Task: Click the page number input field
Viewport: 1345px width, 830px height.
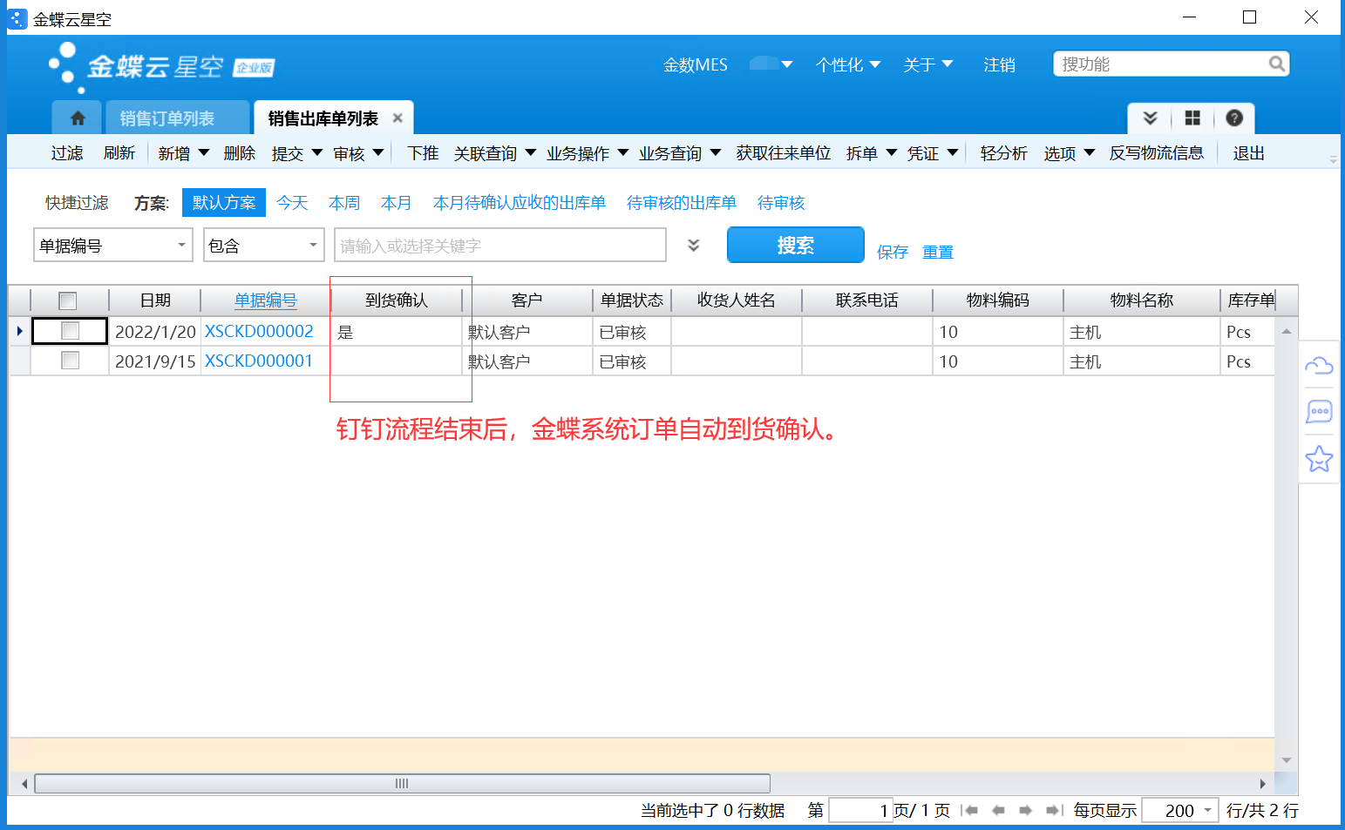Action: pos(860,811)
